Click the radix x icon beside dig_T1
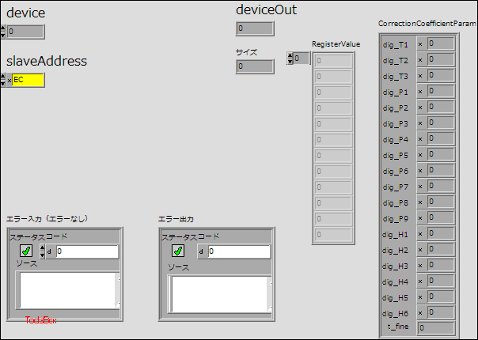478x340 pixels. (x=420, y=44)
